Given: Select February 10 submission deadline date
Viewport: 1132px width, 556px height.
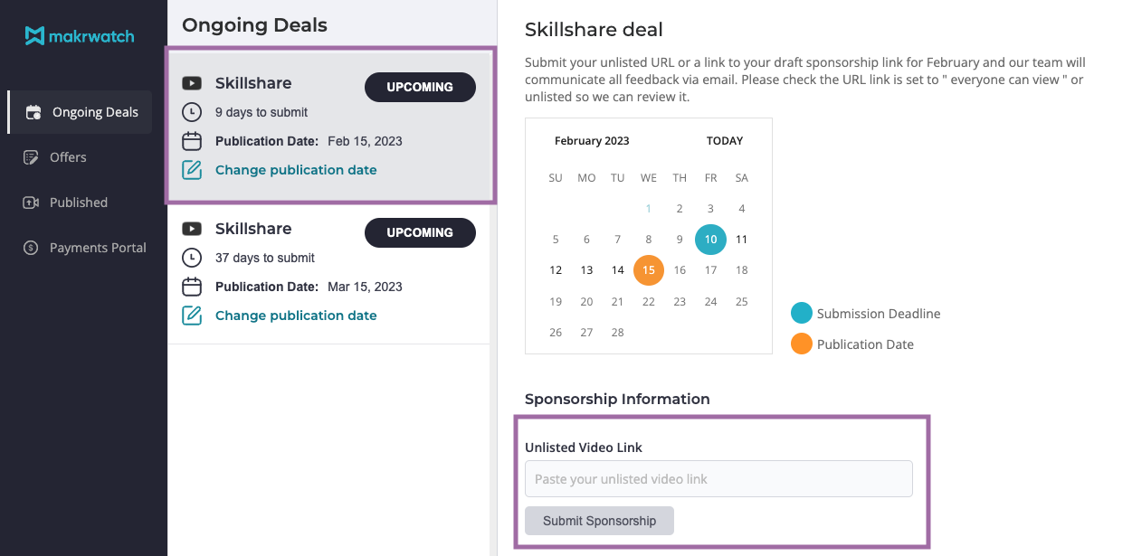Looking at the screenshot, I should [x=710, y=240].
